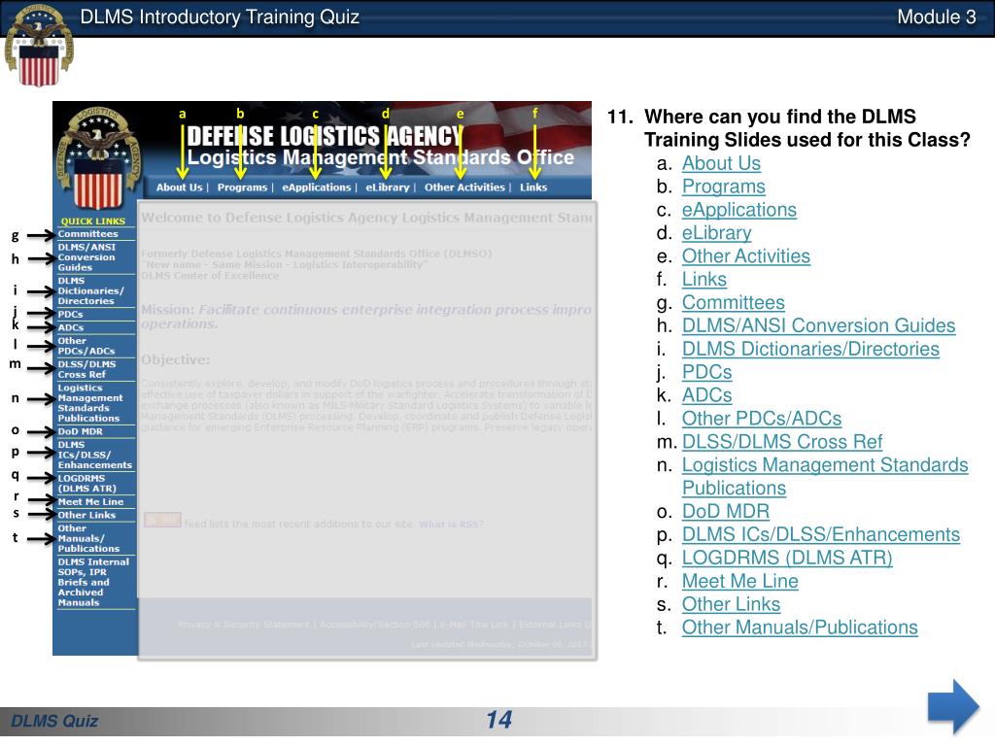Choose answer h. DLMS/ANSI Conversion Guides in quiz list

818,325
